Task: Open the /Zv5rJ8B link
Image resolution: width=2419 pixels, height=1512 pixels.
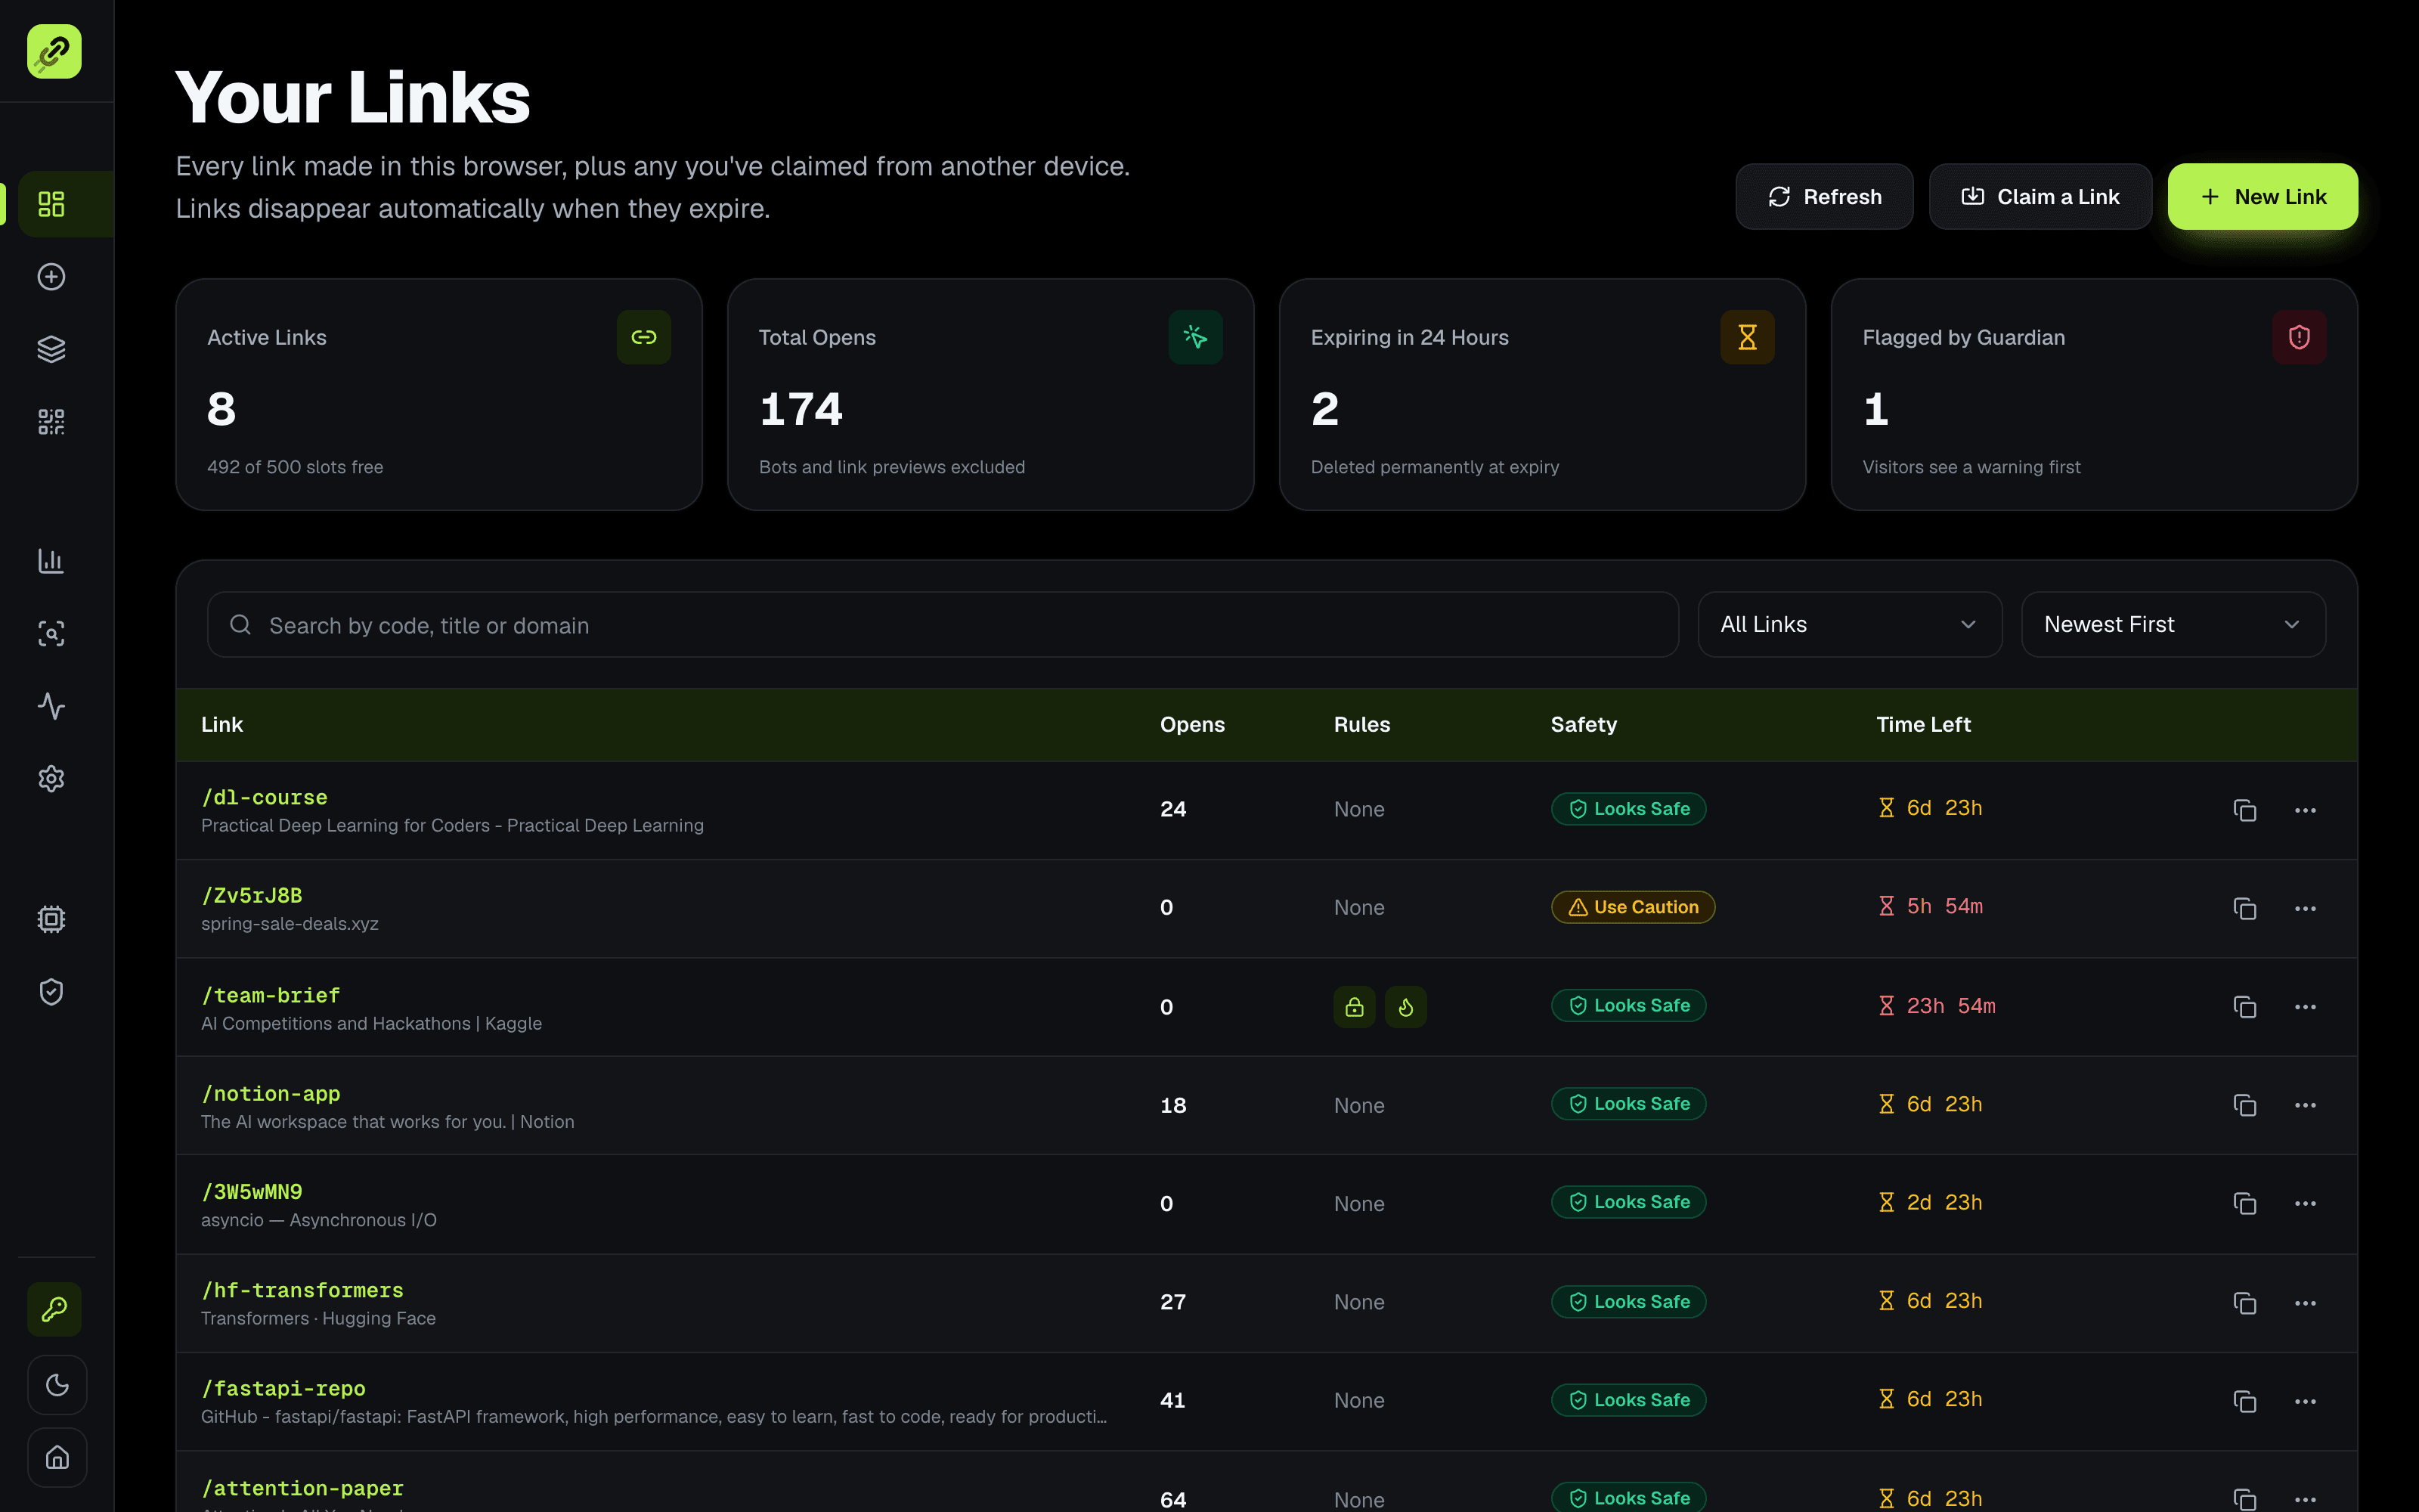Action: pyautogui.click(x=252, y=895)
